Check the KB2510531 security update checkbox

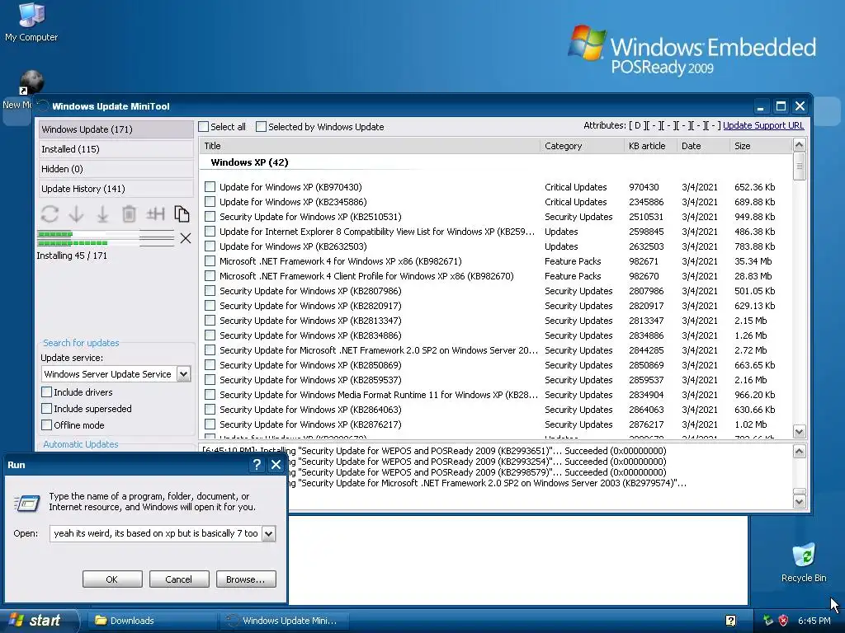click(210, 217)
